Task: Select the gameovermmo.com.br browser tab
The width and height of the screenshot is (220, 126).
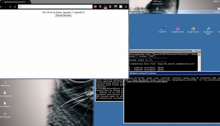Action: point(15,2)
